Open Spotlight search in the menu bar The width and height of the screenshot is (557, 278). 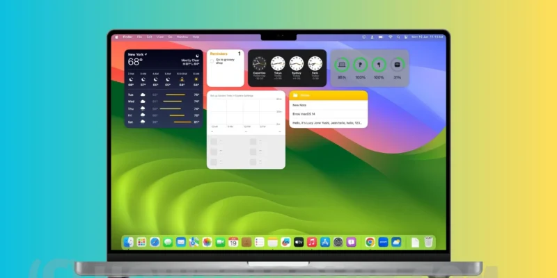click(x=398, y=37)
